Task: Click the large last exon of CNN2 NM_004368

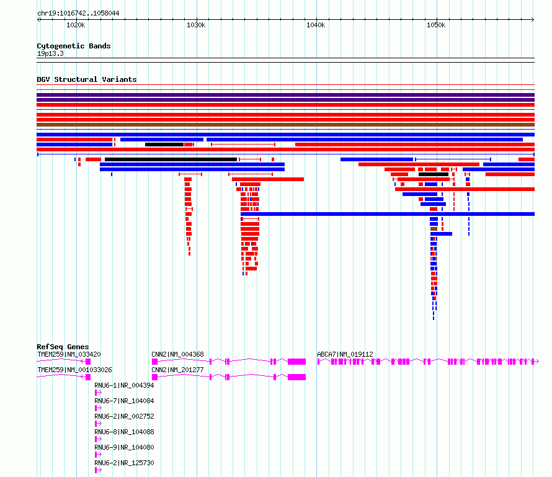Action: click(296, 362)
